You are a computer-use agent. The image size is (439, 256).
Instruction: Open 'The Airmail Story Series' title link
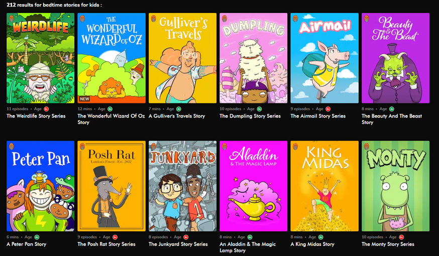(x=318, y=116)
